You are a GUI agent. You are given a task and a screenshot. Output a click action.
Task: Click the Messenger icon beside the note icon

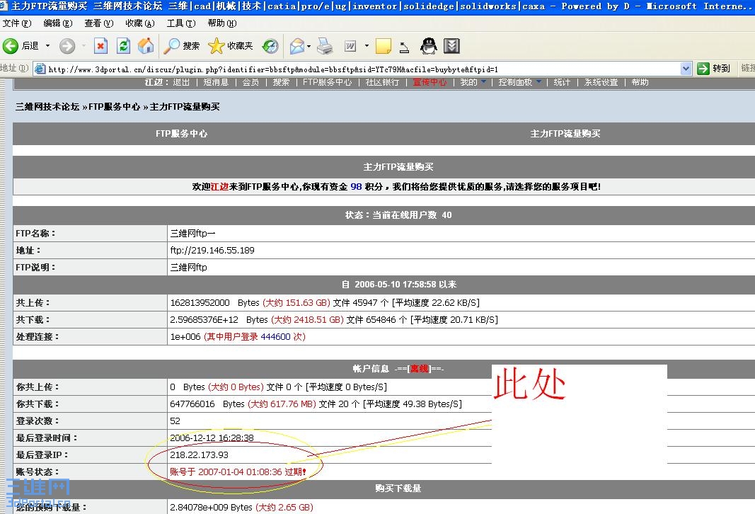[405, 47]
